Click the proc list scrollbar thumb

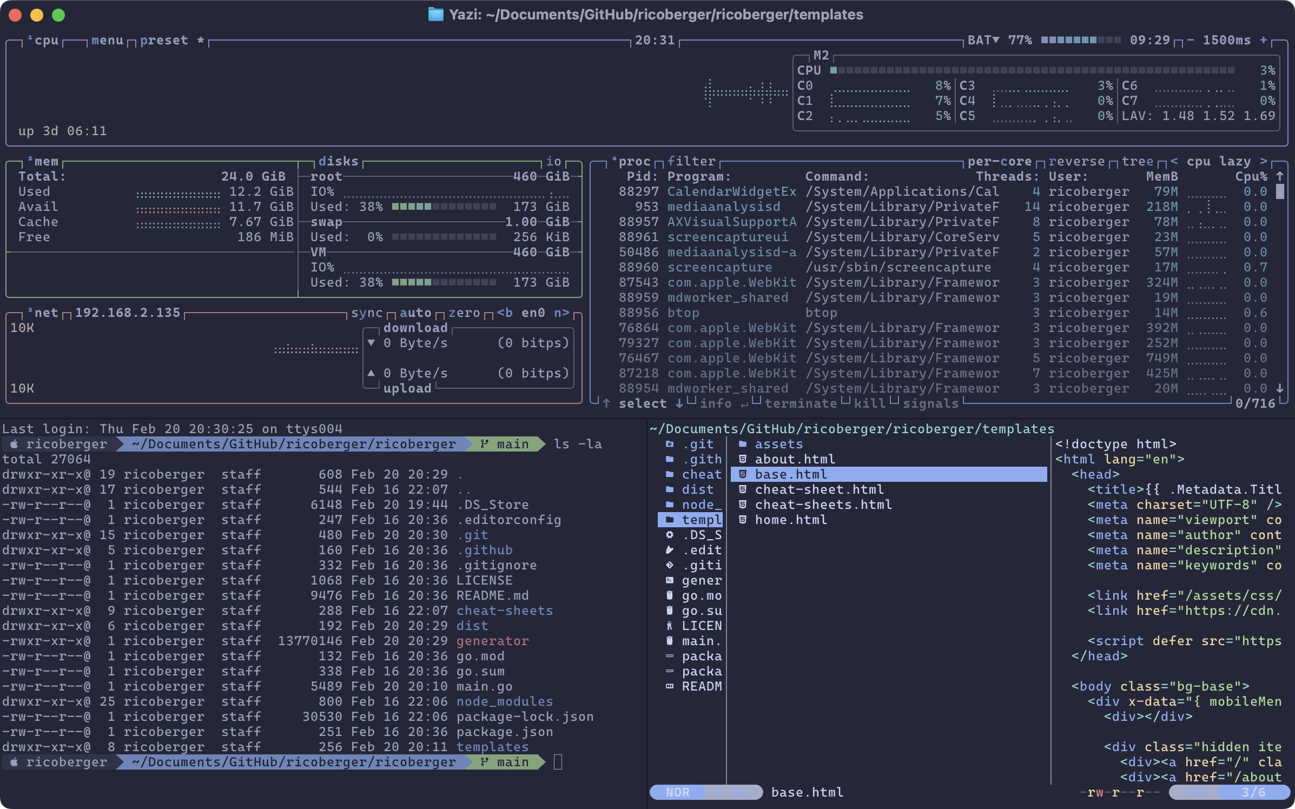point(1280,191)
